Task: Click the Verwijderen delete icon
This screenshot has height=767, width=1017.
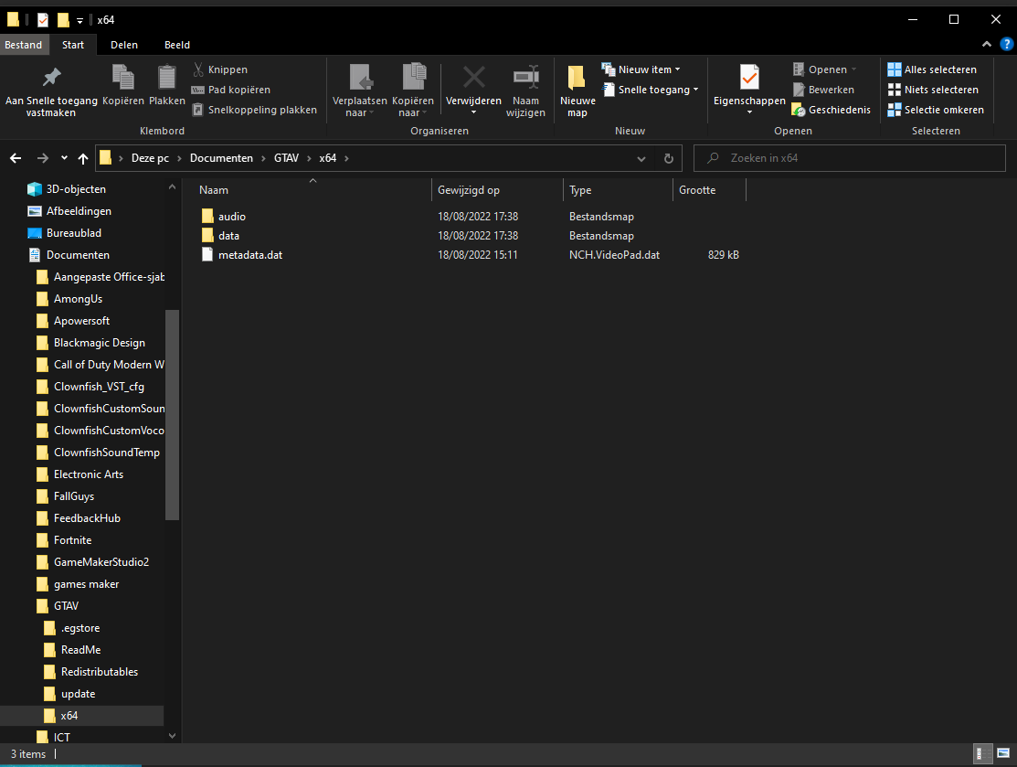Action: pyautogui.click(x=473, y=79)
